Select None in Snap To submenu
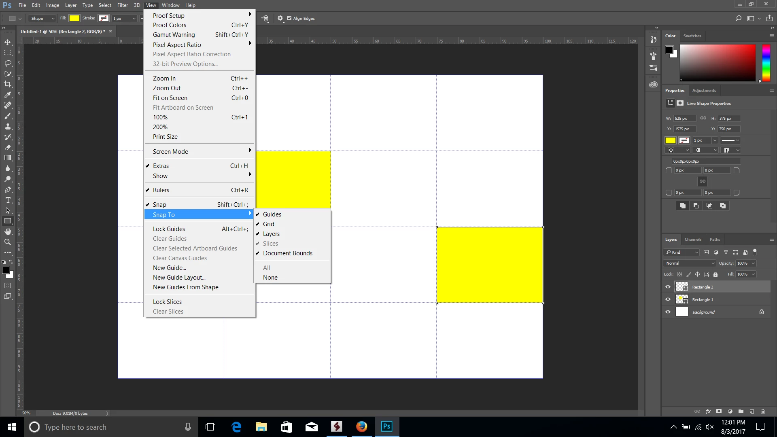The height and width of the screenshot is (437, 777). [270, 278]
